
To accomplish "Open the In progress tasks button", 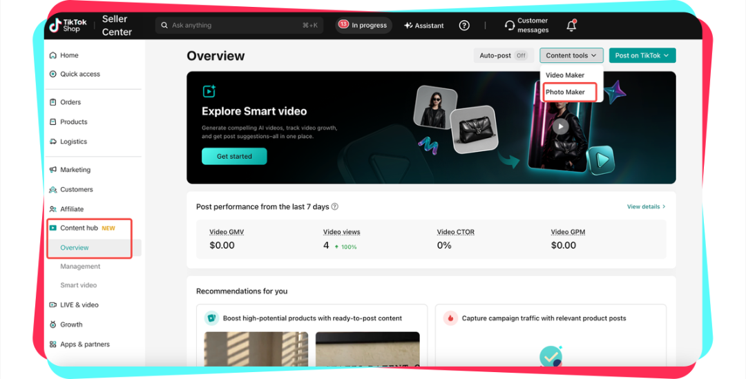I will pyautogui.click(x=363, y=26).
